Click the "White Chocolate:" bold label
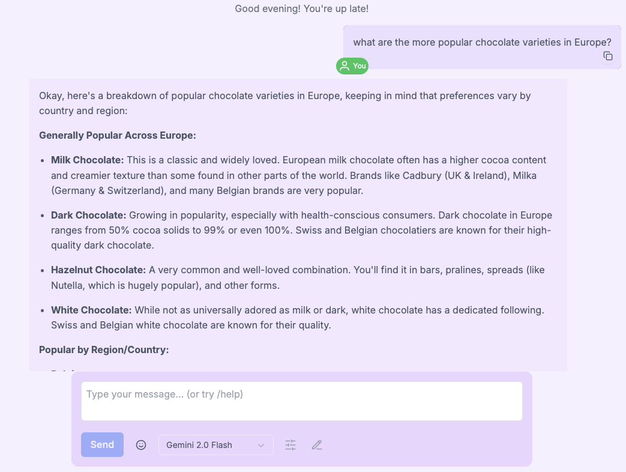The height and width of the screenshot is (472, 626). [91, 310]
